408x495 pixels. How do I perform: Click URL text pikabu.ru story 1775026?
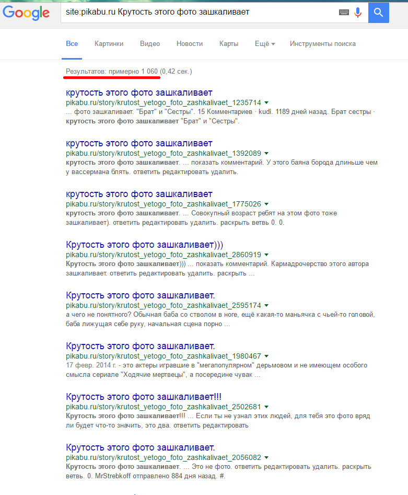tap(164, 204)
